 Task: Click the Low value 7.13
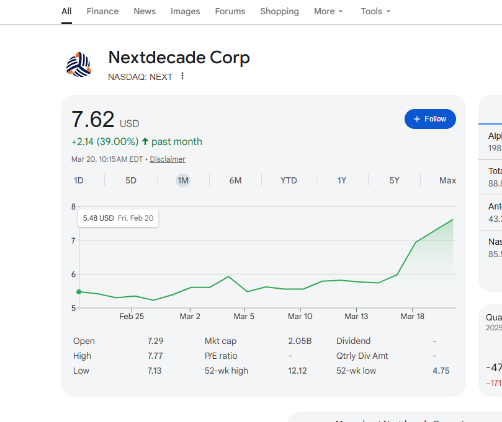click(x=155, y=371)
